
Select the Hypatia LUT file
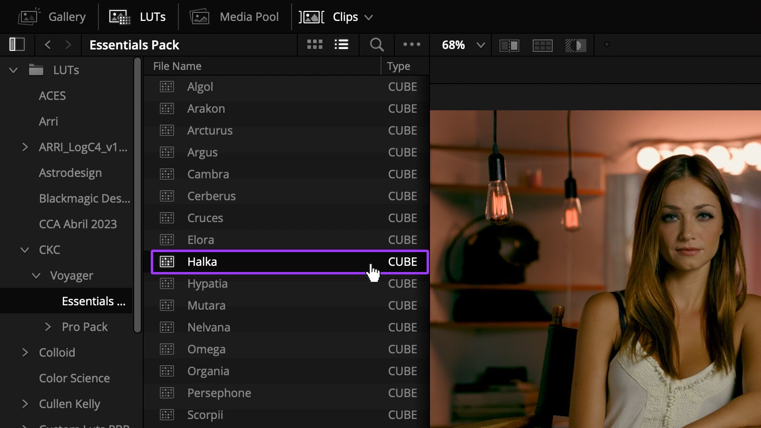pyautogui.click(x=207, y=284)
